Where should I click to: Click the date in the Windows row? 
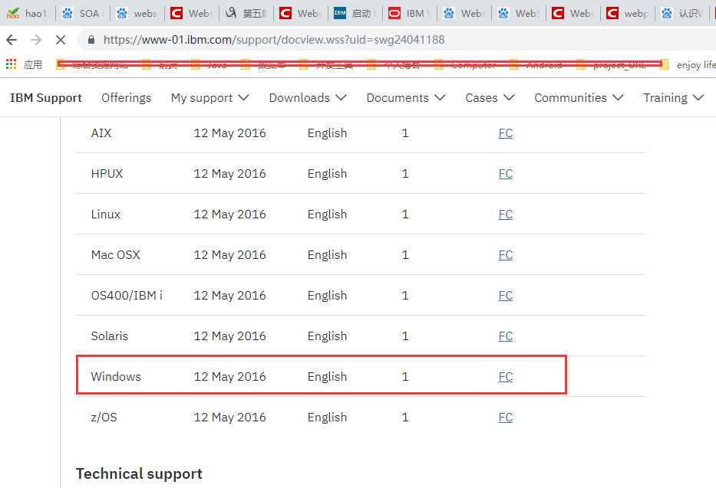pyautogui.click(x=229, y=376)
